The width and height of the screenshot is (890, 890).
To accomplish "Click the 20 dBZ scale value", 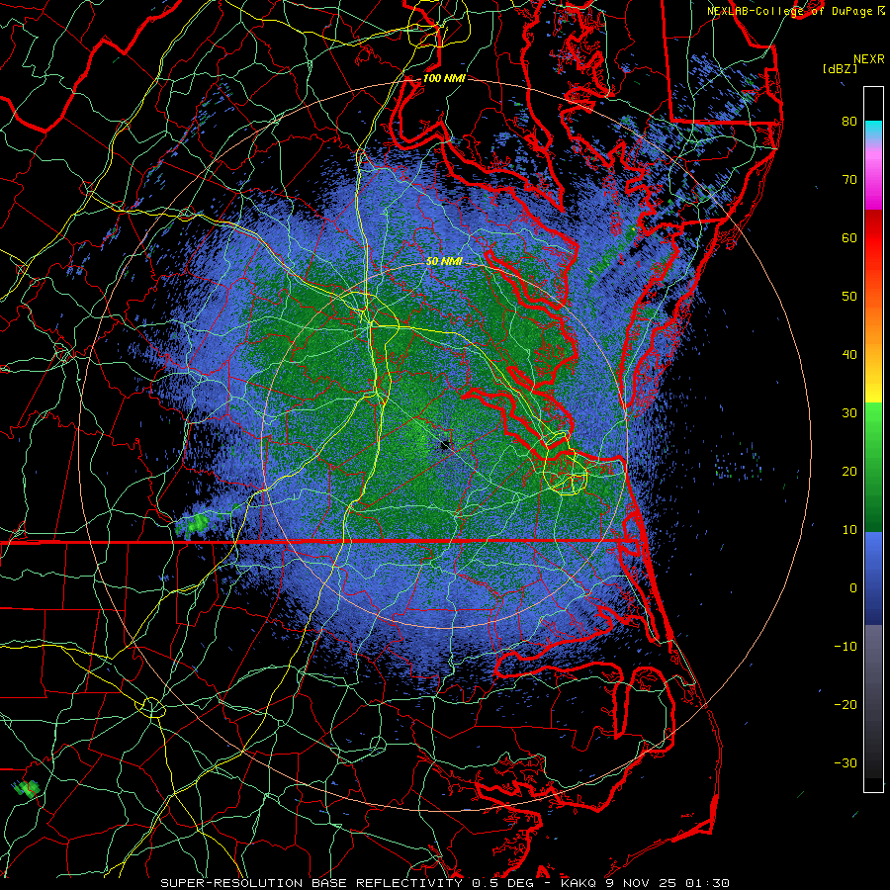I will 849,472.
